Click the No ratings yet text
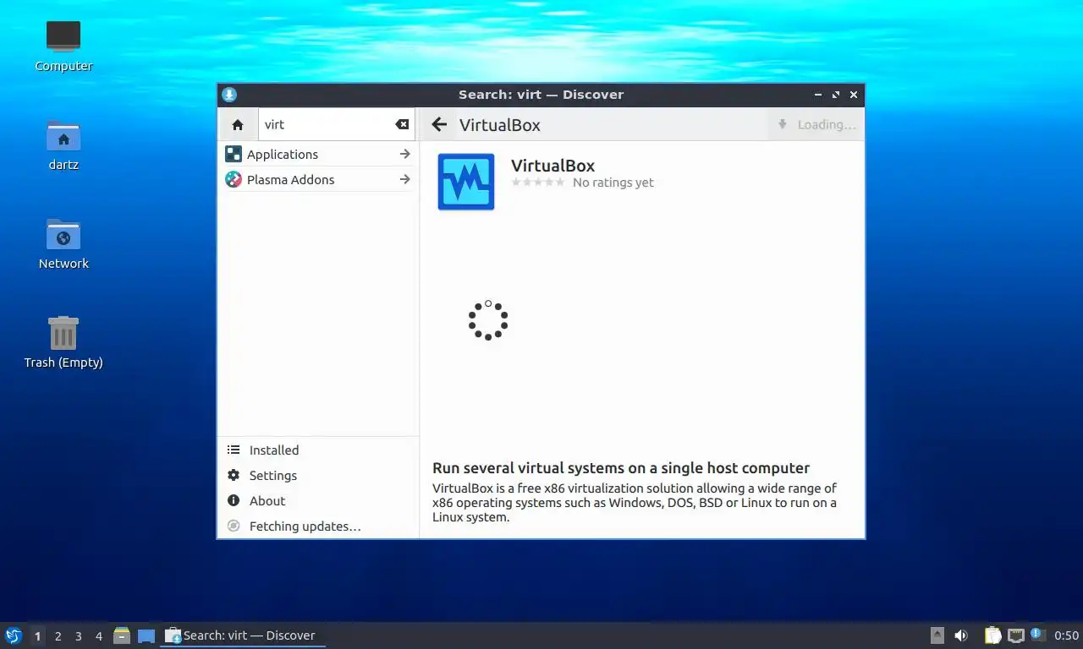 point(613,183)
